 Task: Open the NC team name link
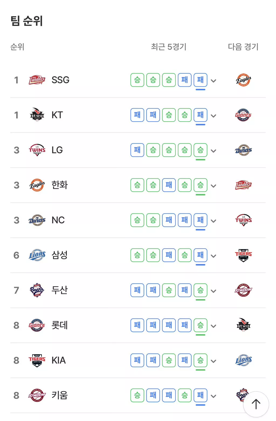tap(58, 220)
